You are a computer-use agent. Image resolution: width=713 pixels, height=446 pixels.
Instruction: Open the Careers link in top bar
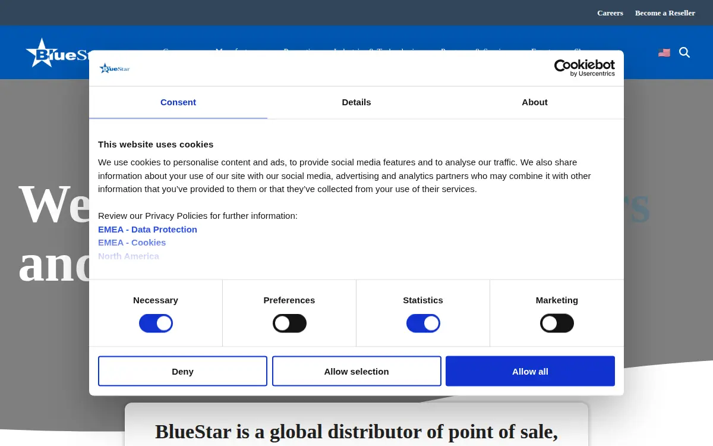[610, 13]
